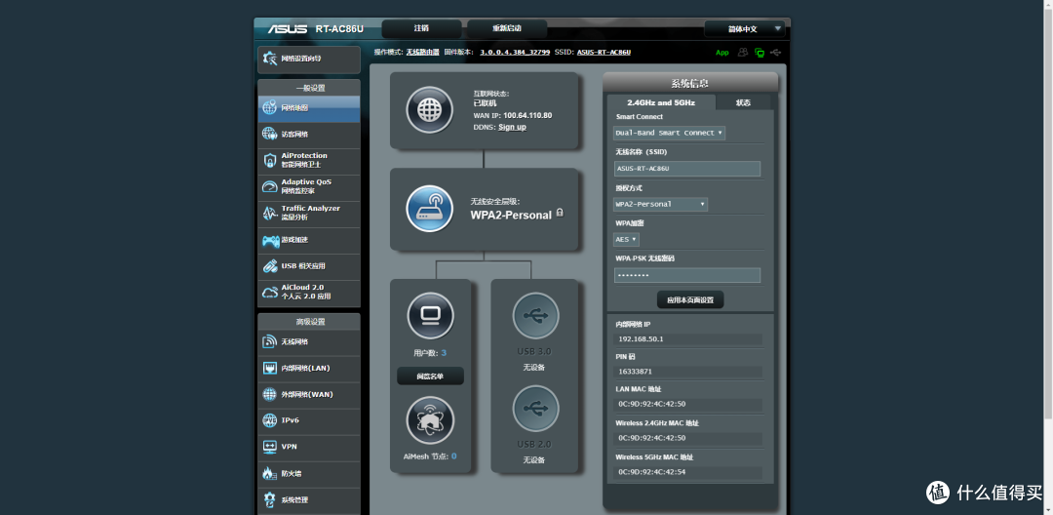Click the USB 2.0 port icon
The image size is (1053, 515).
[535, 409]
